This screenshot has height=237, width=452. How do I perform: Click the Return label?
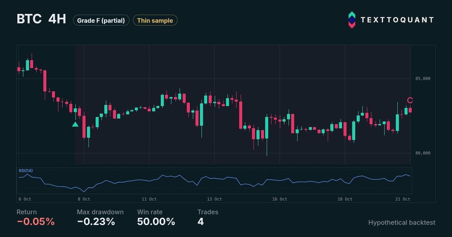click(x=27, y=212)
